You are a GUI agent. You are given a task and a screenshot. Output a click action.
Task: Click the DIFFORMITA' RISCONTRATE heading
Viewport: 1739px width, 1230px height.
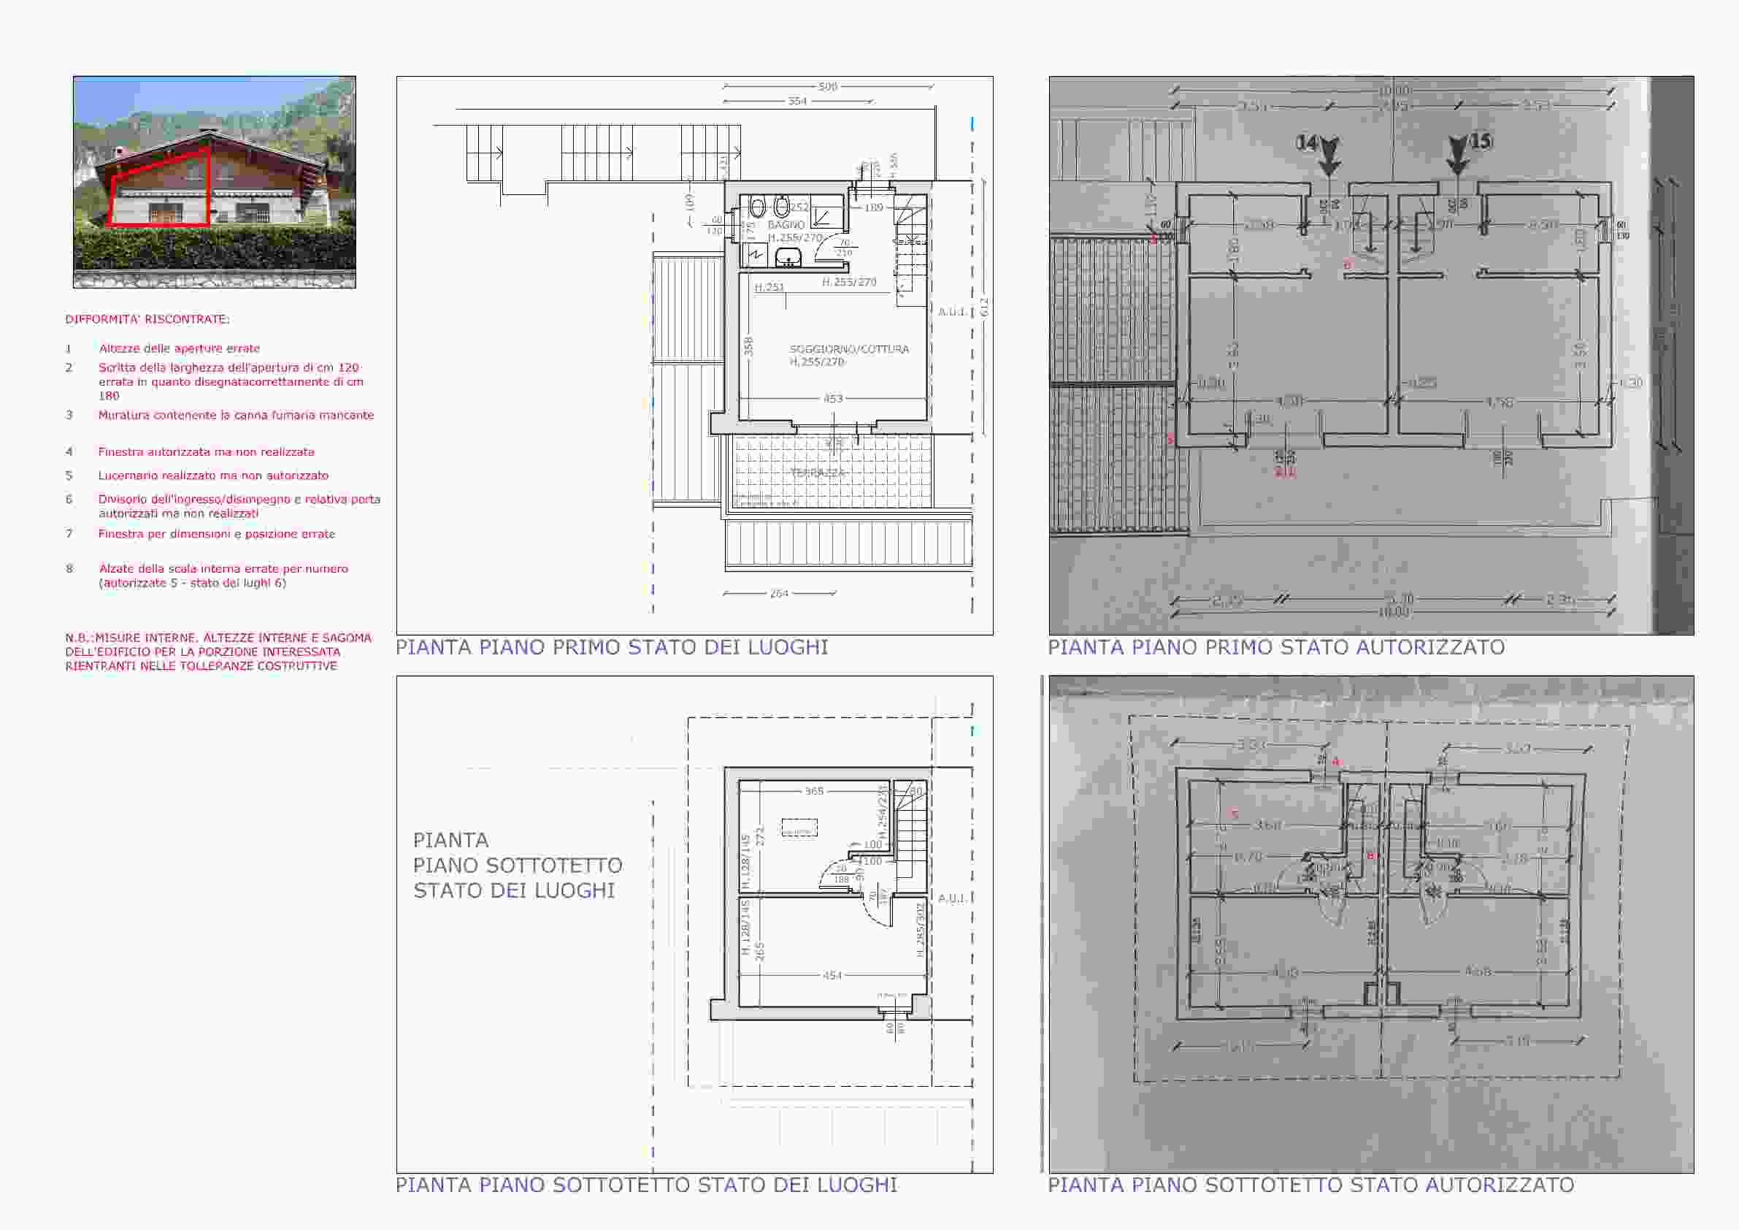(147, 319)
